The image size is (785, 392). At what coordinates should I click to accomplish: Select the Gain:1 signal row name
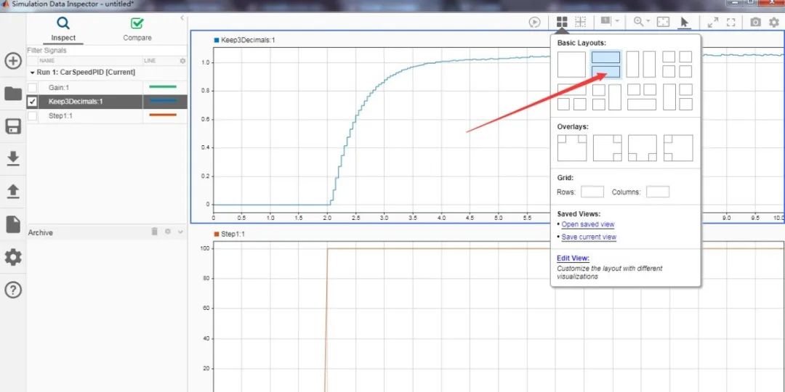coord(59,88)
